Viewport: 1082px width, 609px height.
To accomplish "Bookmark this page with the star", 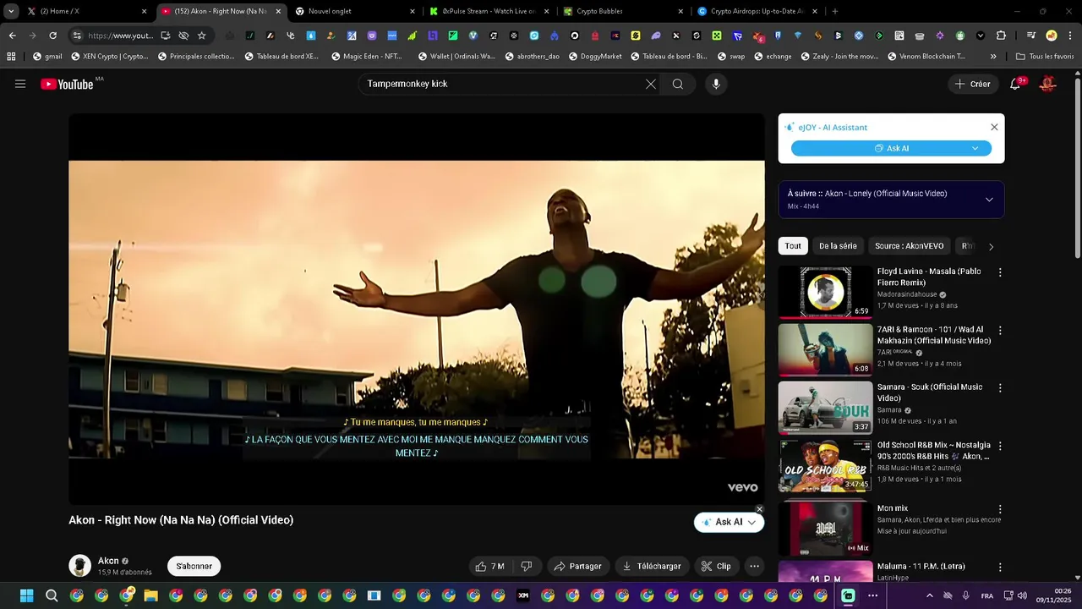I will click(201, 36).
